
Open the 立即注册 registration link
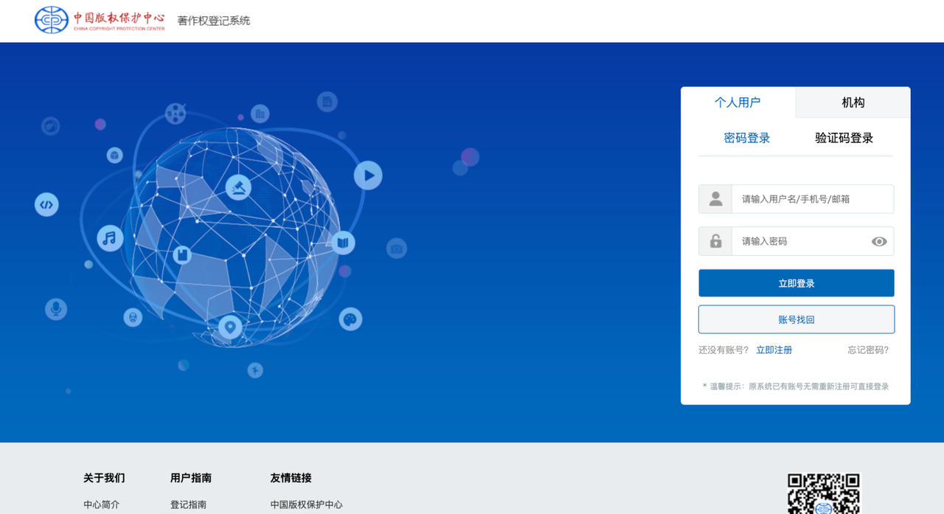click(x=774, y=350)
